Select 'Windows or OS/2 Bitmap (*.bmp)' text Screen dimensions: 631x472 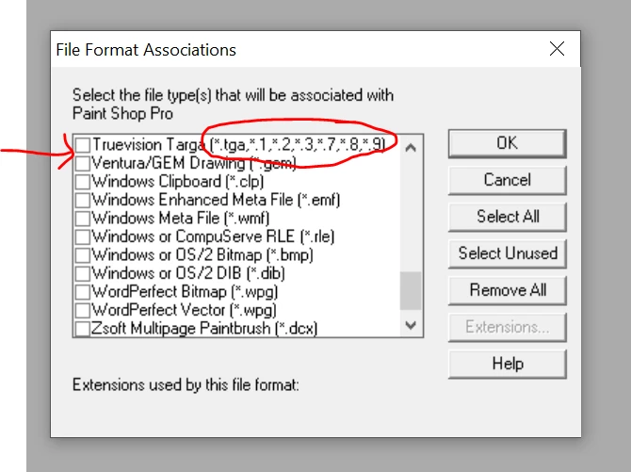[202, 255]
